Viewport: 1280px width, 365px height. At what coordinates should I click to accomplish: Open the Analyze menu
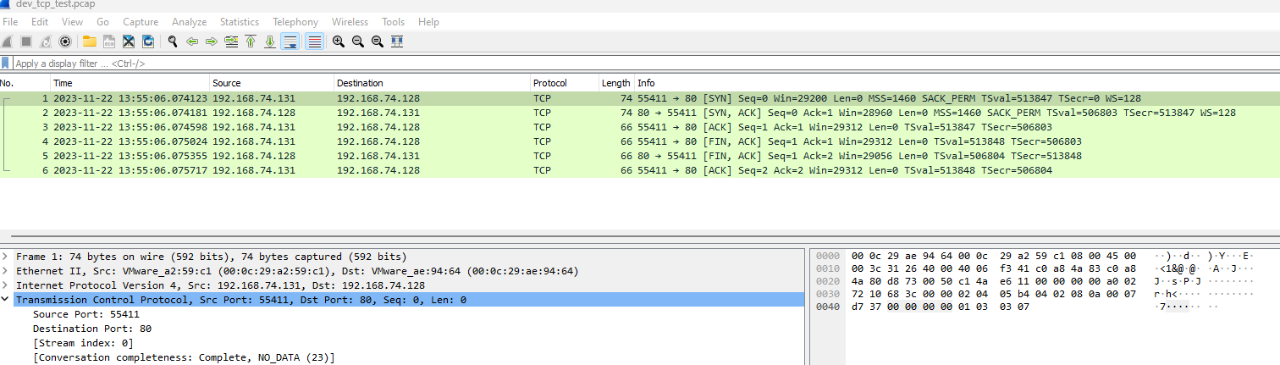pos(189,22)
